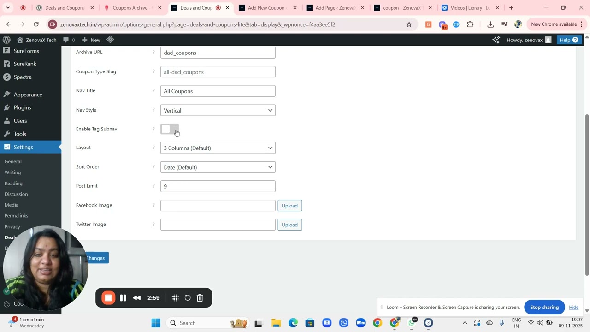Switch to the Videos Library tab
The width and height of the screenshot is (590, 332).
[471, 8]
